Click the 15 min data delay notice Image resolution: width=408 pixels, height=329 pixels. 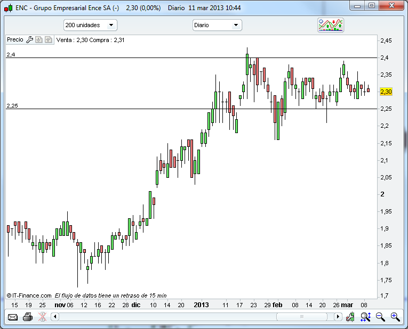(110, 295)
